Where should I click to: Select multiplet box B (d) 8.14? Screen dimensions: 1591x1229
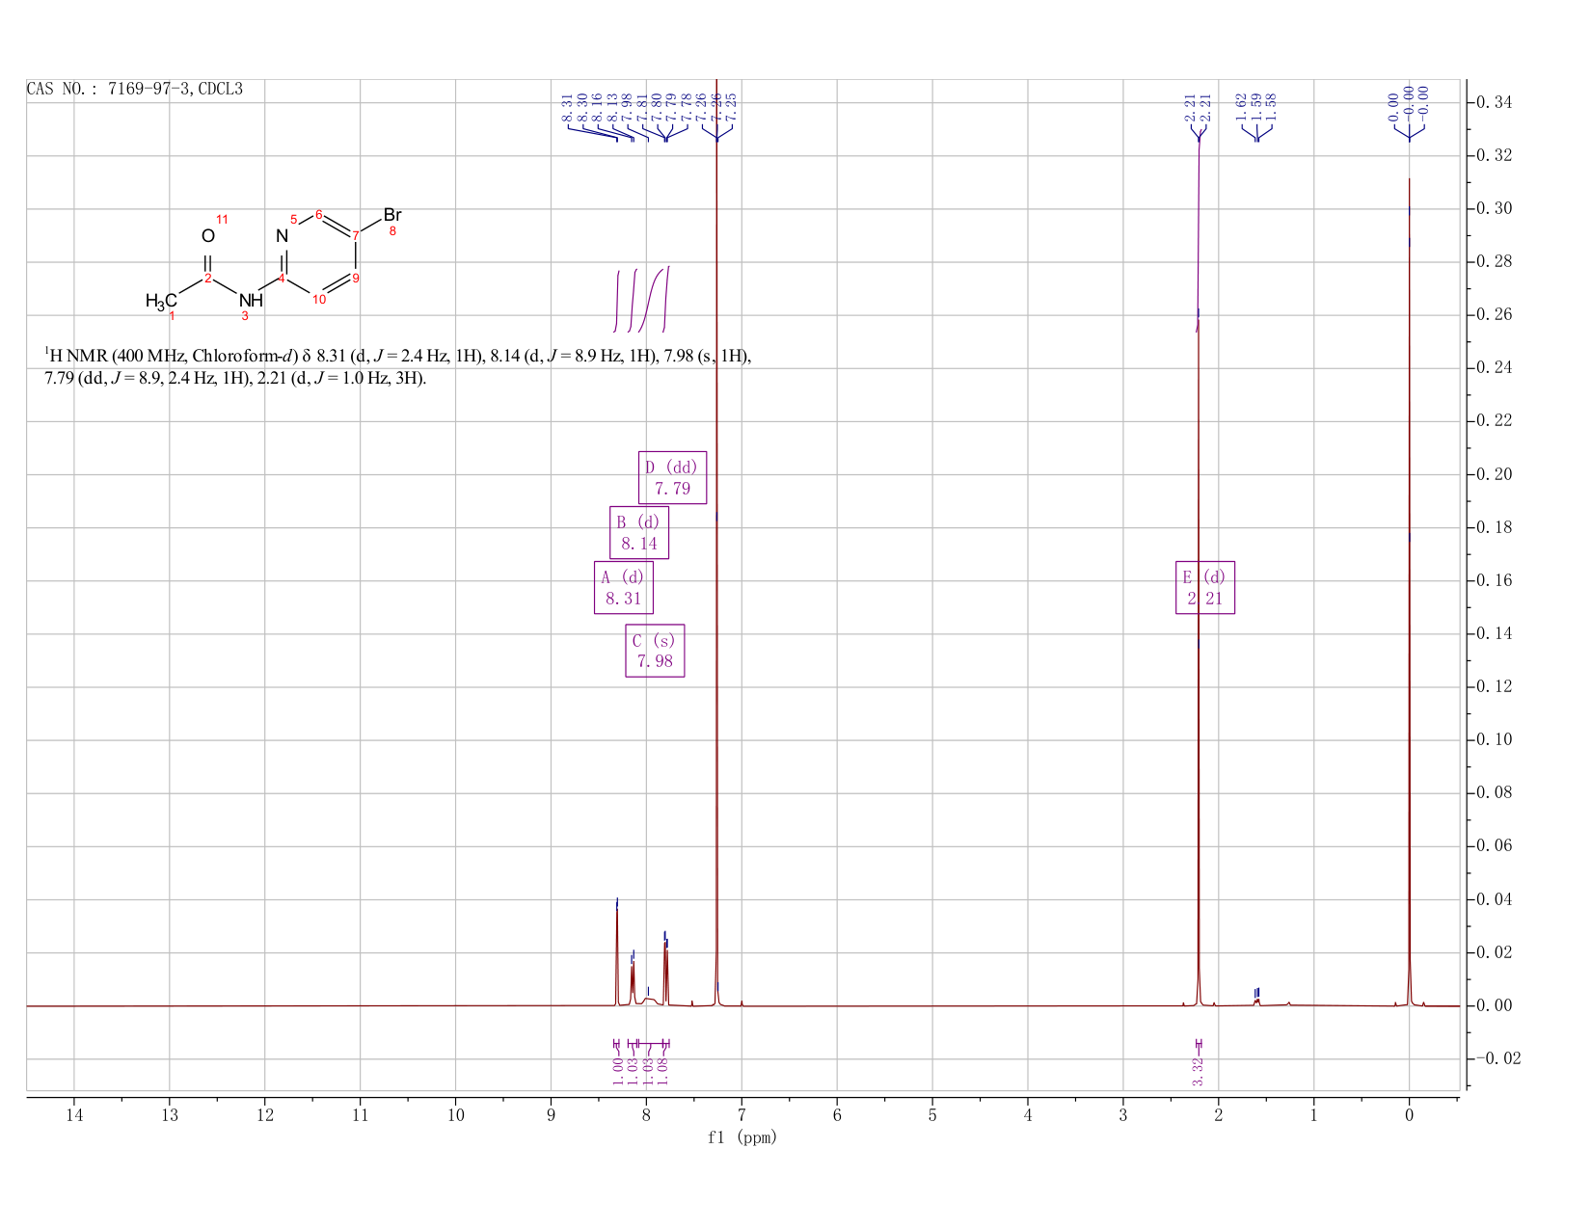coord(639,532)
